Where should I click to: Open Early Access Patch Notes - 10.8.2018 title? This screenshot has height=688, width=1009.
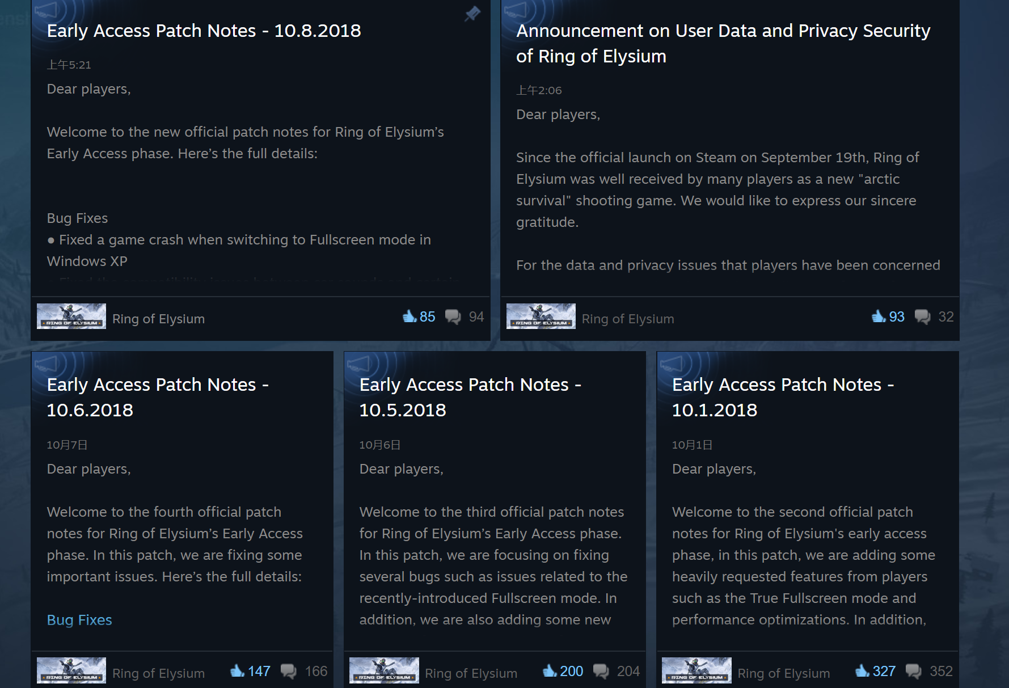204,31
